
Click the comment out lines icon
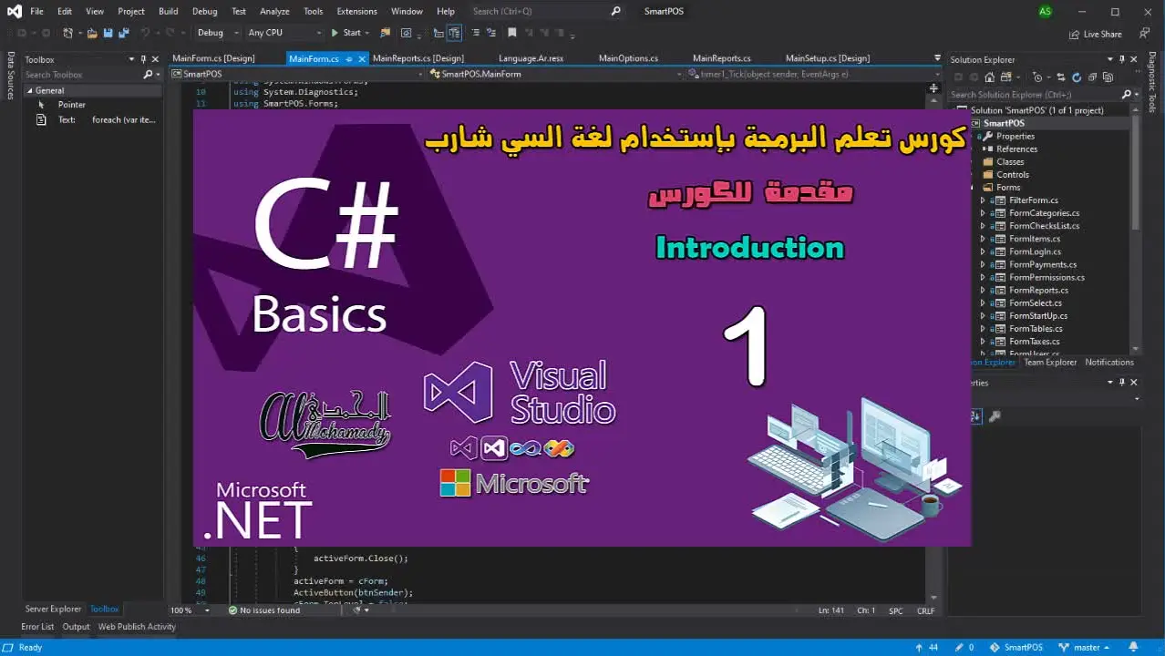(x=475, y=33)
